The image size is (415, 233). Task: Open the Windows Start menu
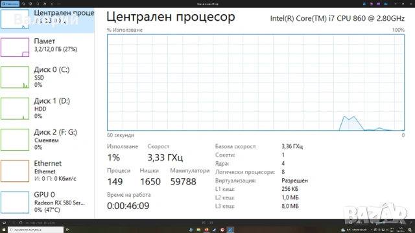pyautogui.click(x=4, y=230)
